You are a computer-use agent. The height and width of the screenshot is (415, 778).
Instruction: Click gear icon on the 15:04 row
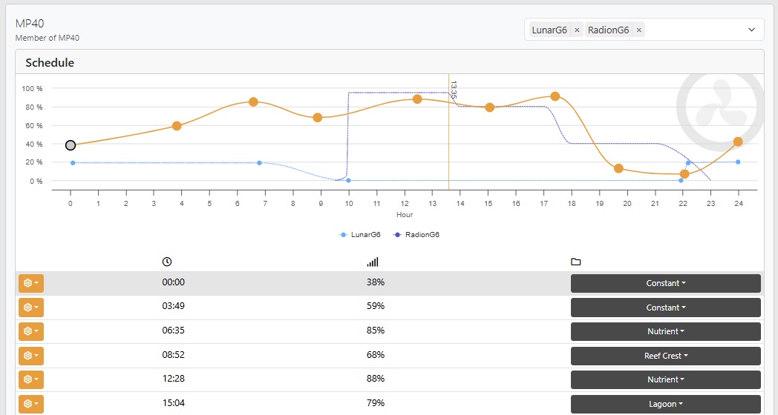pos(30,404)
